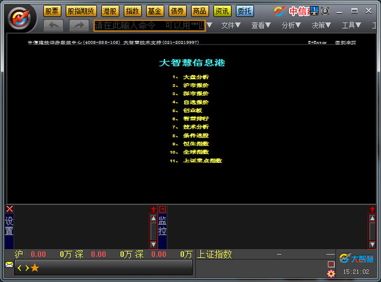
Task: Click the 大智慧 logo at bottom right
Action: (x=356, y=259)
